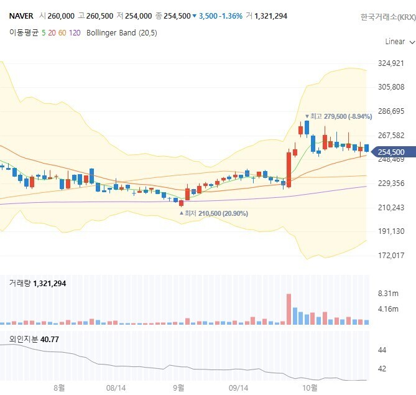Click the 286,695 price axis label
The width and height of the screenshot is (416, 395).
[x=391, y=111]
